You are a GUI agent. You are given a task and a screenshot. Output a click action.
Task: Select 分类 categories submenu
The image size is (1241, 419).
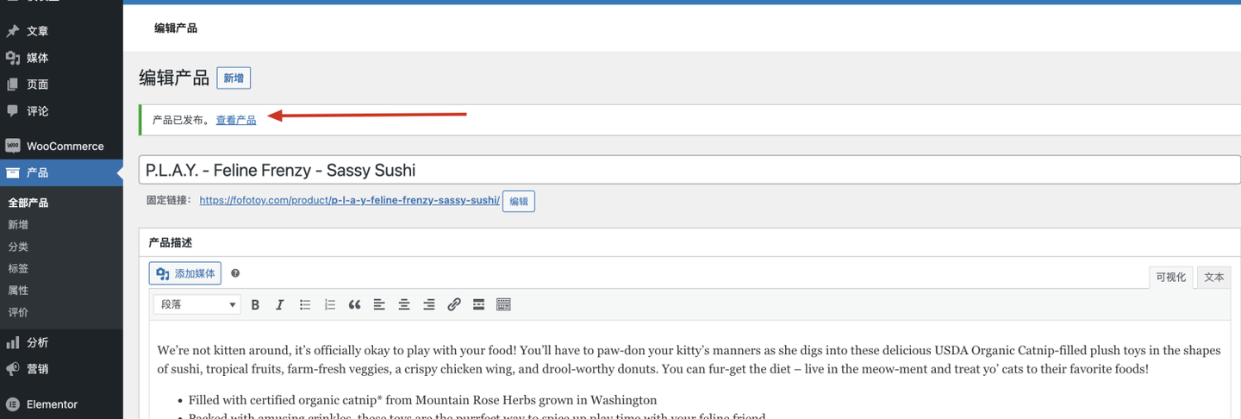point(18,247)
